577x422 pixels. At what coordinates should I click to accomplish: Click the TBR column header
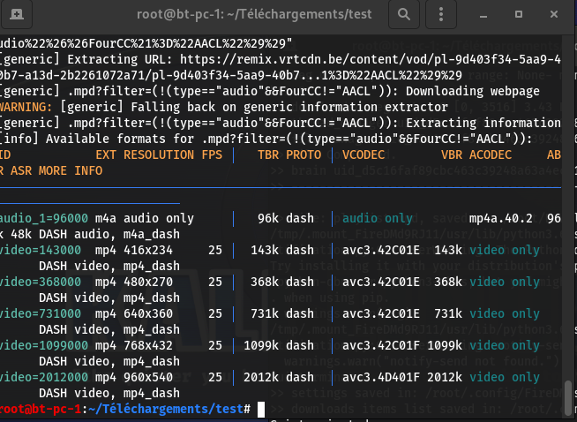click(x=268, y=154)
